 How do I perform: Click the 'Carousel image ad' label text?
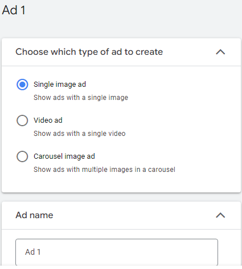point(64,156)
